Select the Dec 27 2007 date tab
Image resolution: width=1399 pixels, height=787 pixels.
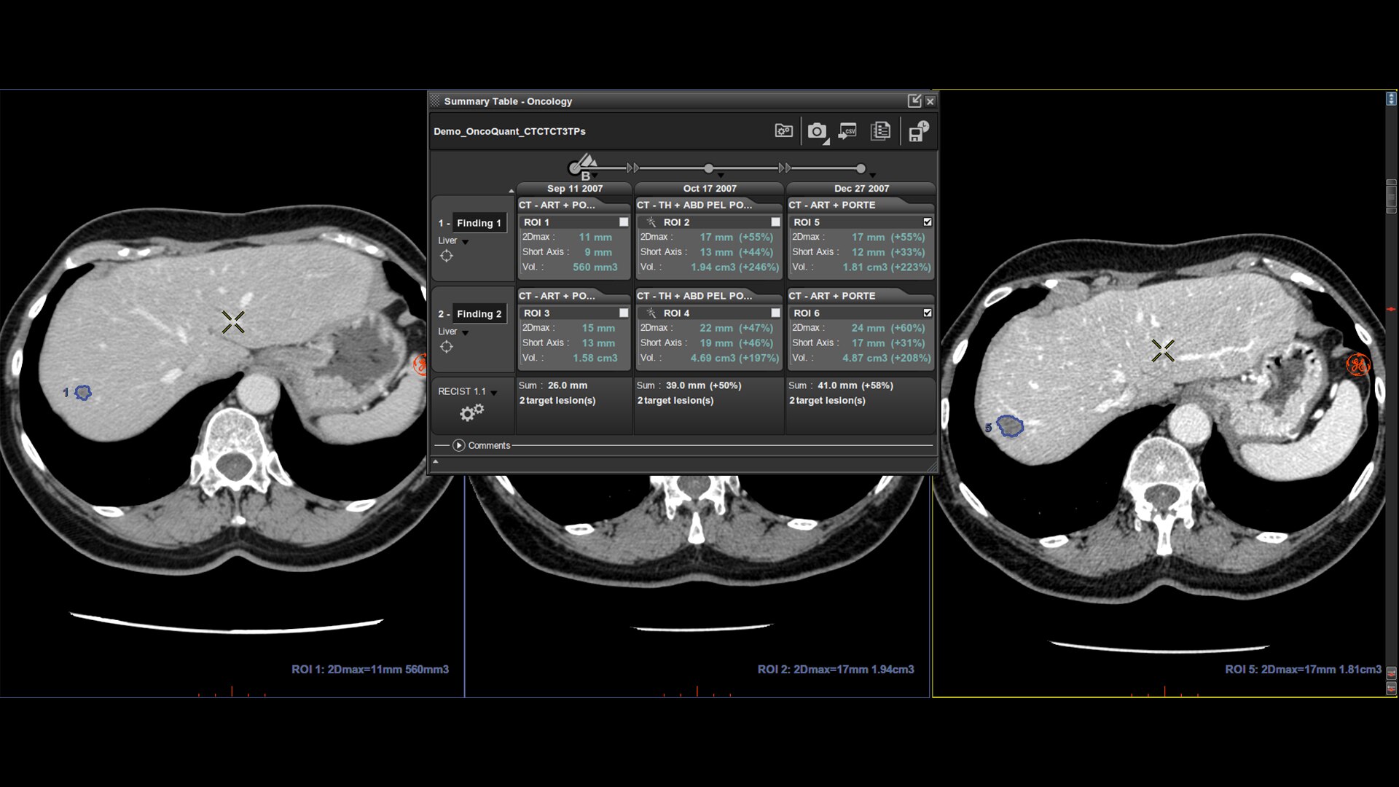coord(861,189)
